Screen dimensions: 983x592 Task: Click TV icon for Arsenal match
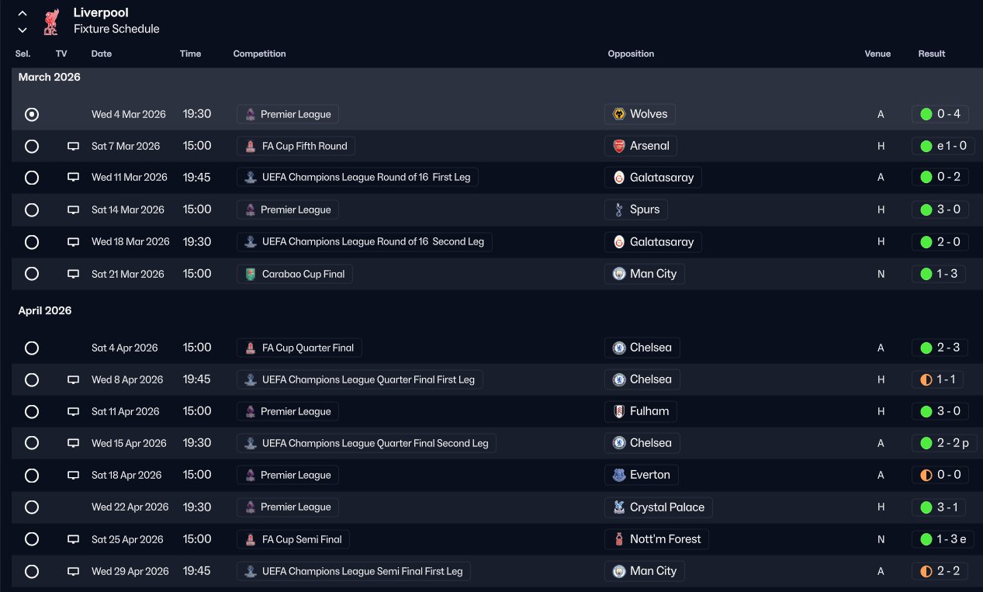(x=74, y=146)
